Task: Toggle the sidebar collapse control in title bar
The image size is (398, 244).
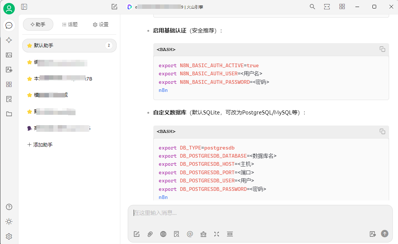Action: point(24,7)
